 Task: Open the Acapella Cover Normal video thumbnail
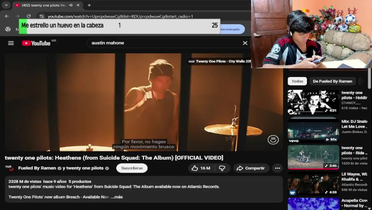313,204
